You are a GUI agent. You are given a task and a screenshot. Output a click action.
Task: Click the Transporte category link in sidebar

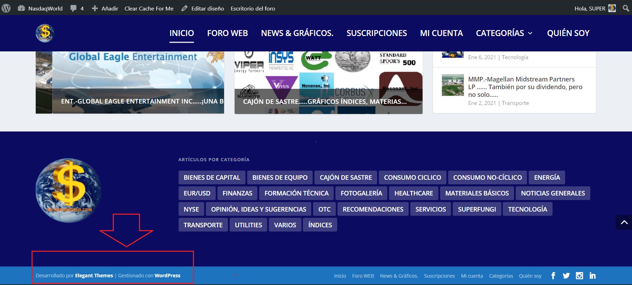pyautogui.click(x=515, y=103)
